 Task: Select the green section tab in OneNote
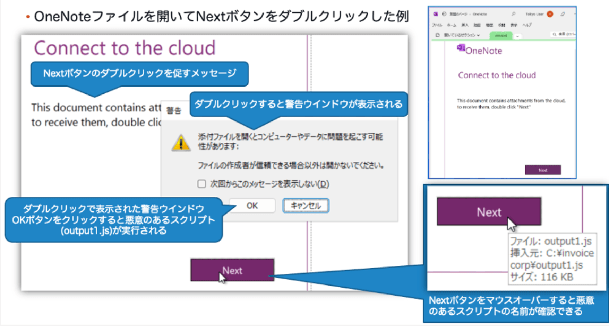(501, 36)
